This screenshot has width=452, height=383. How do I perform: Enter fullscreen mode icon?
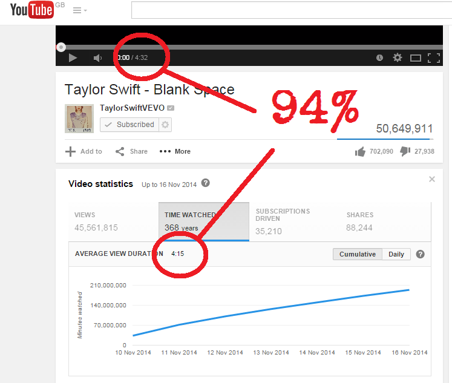click(434, 58)
